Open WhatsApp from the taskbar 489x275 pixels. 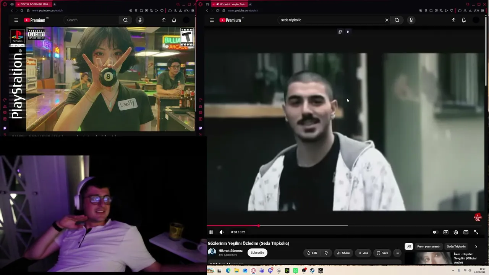(295, 270)
